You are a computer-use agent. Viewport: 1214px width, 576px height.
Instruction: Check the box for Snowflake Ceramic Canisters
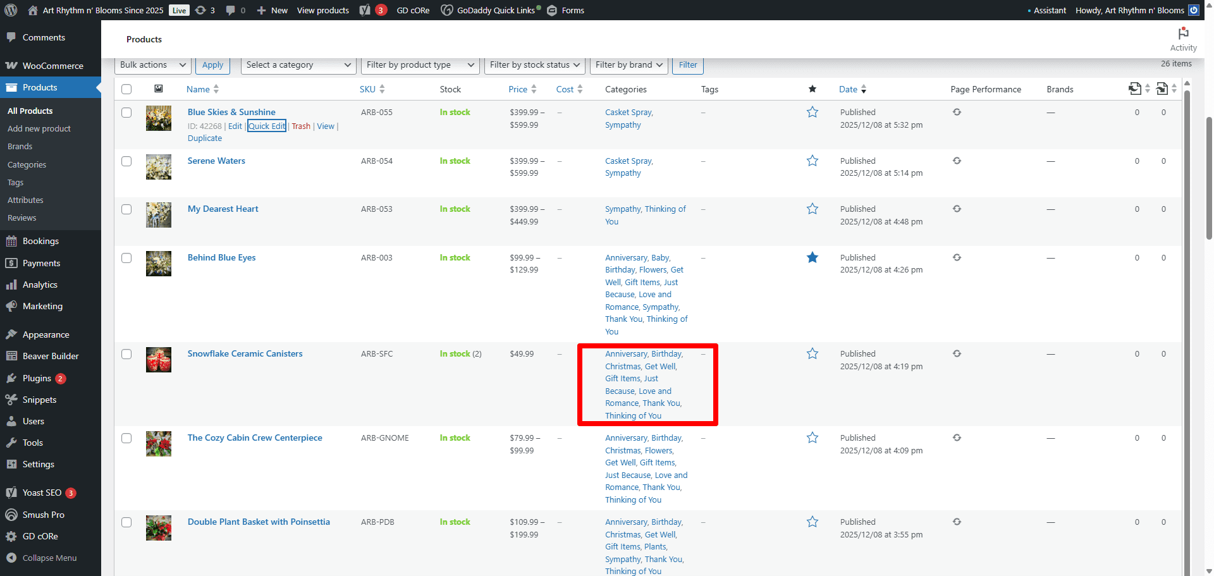(x=126, y=354)
